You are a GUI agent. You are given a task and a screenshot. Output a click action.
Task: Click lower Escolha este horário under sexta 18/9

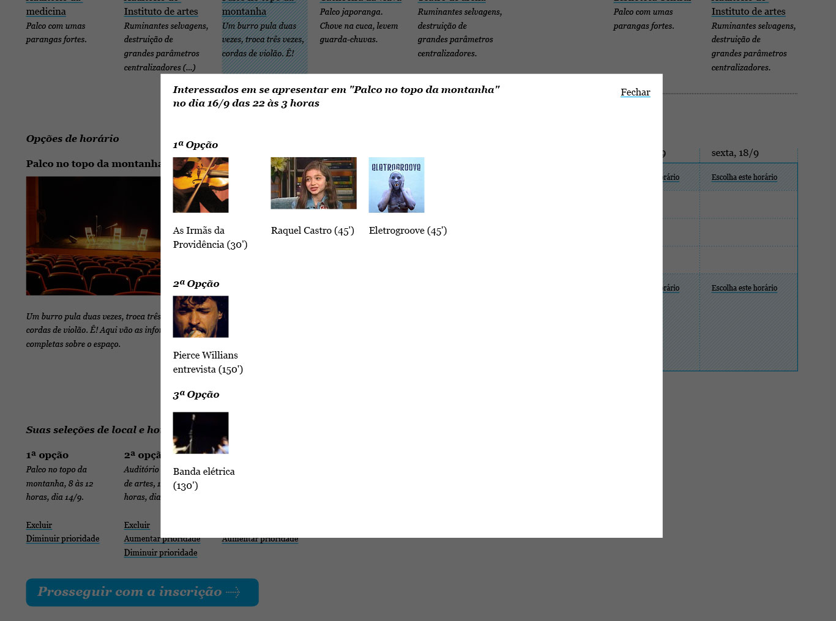744,288
